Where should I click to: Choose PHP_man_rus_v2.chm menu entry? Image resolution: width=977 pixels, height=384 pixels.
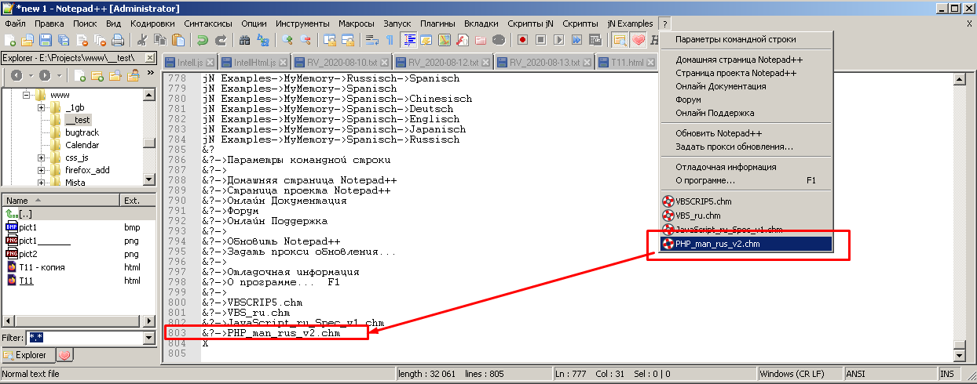745,244
